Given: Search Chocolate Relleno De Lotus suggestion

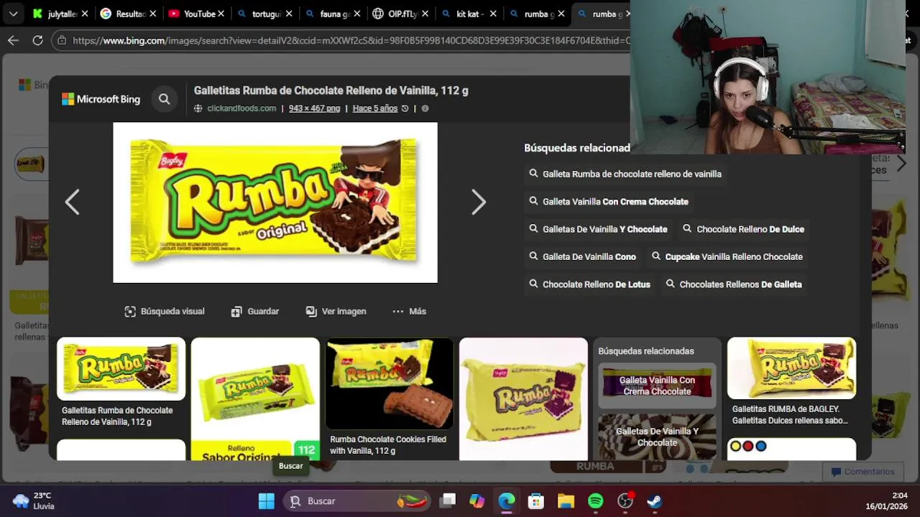Looking at the screenshot, I should [x=589, y=284].
